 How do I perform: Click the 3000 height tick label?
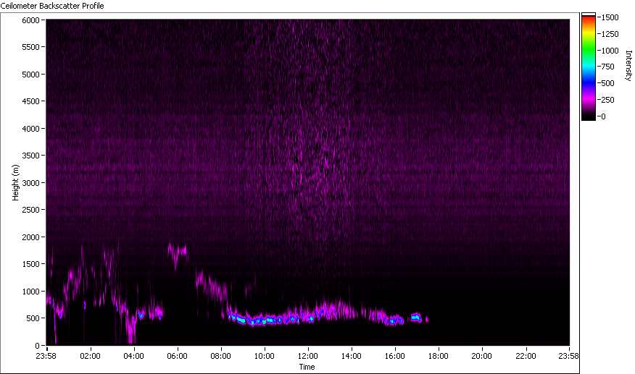(x=30, y=183)
